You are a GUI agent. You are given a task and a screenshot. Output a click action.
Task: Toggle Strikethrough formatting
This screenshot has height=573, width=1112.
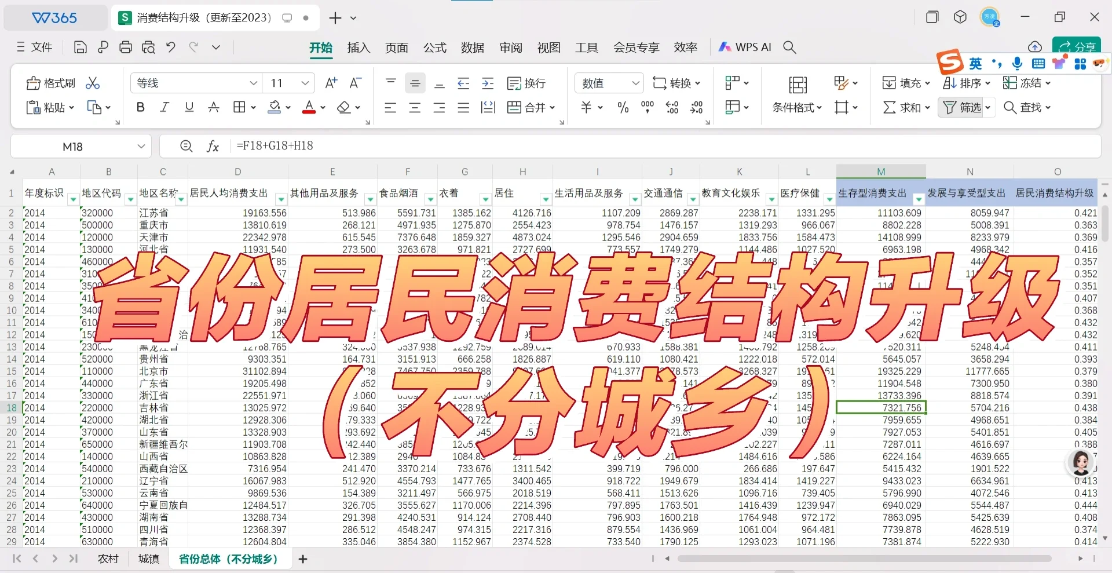coord(214,107)
